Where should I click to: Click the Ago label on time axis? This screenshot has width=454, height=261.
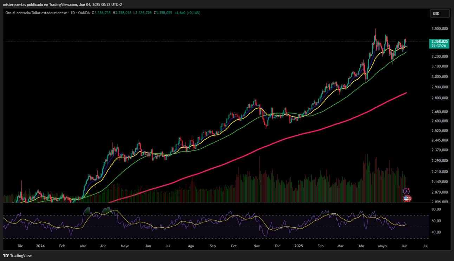point(191,246)
